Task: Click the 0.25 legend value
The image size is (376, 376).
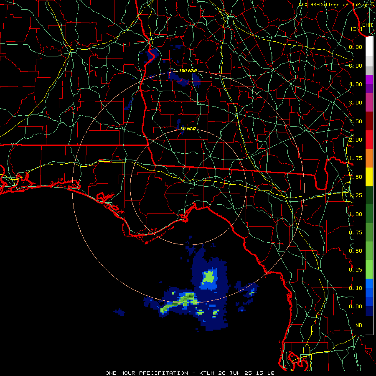Action: pos(356,270)
